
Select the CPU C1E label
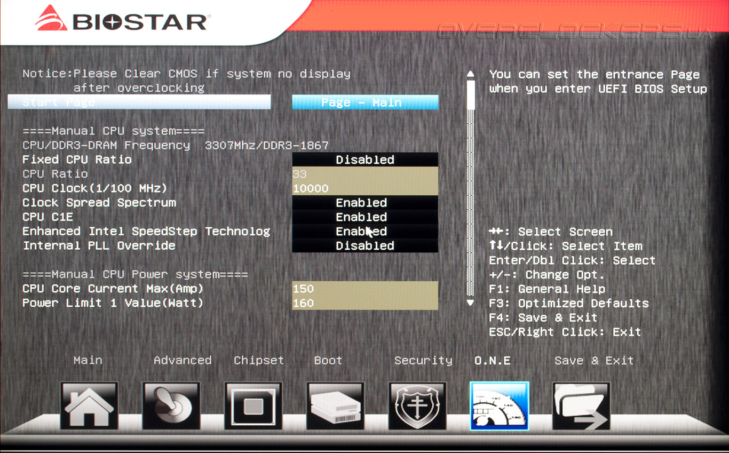47,217
